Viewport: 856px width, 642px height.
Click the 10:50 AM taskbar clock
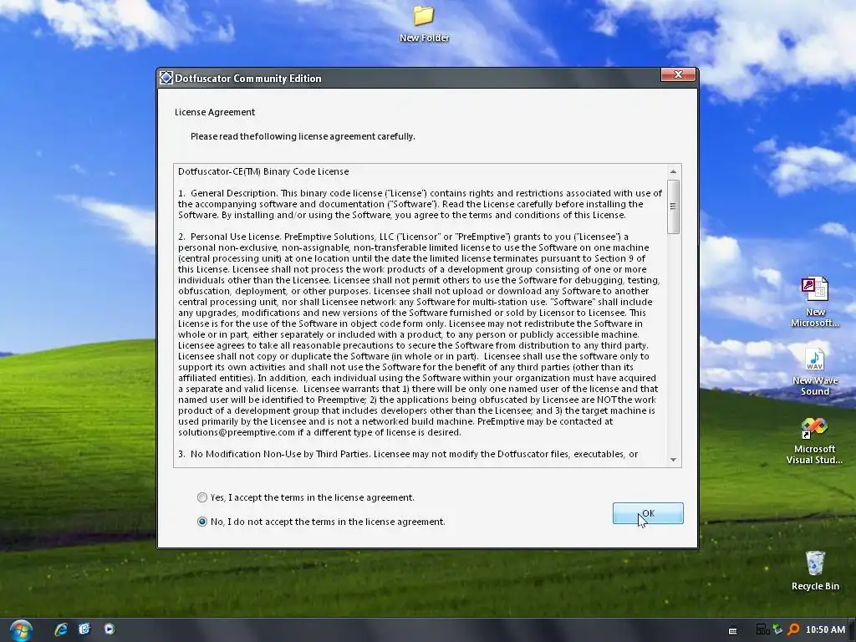click(x=825, y=629)
